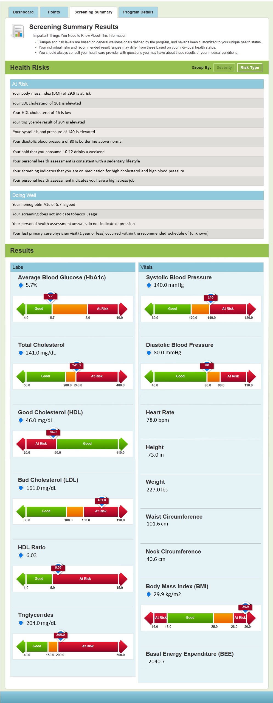
Task: Click the LDL cholesterol of 161 risk row
Action: coord(137,103)
